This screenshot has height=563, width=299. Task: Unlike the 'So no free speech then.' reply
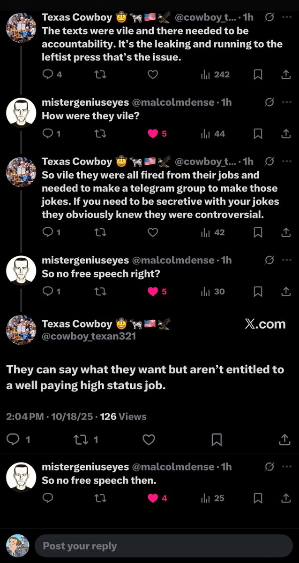pyautogui.click(x=153, y=498)
